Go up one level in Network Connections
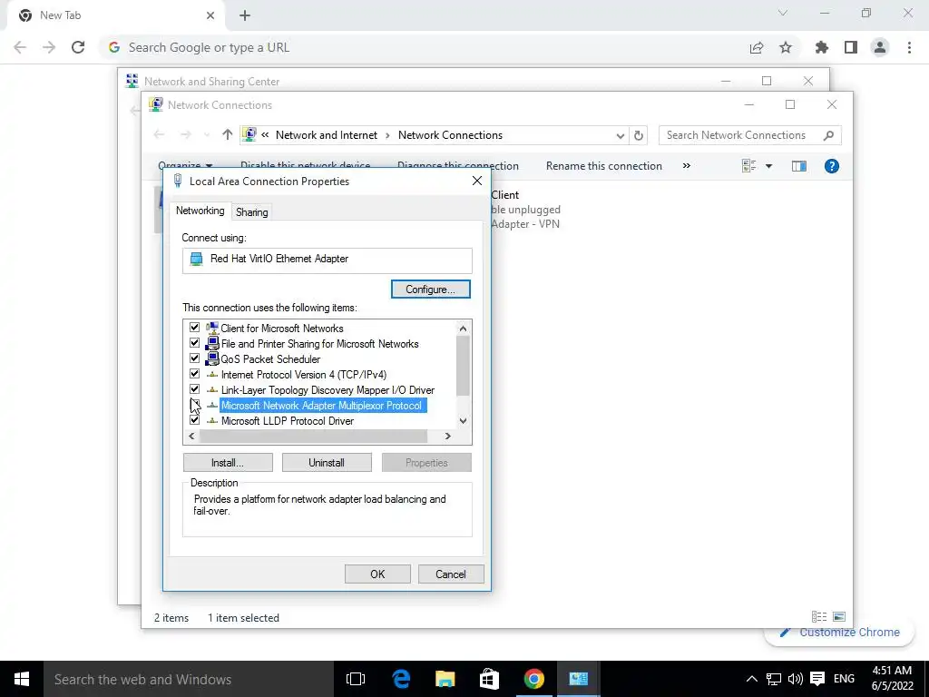 tap(228, 135)
